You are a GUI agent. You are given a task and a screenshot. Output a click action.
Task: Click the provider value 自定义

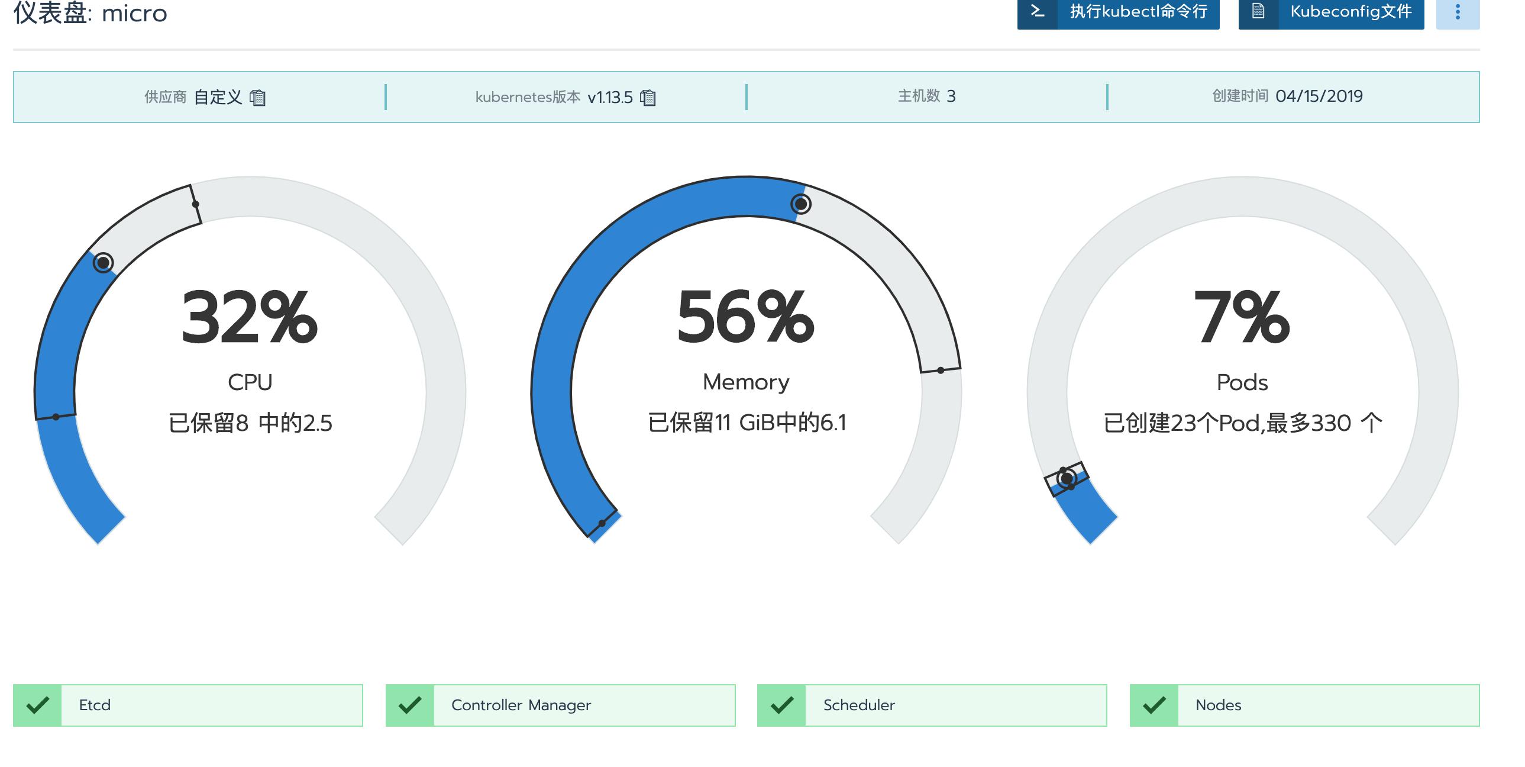click(x=218, y=97)
